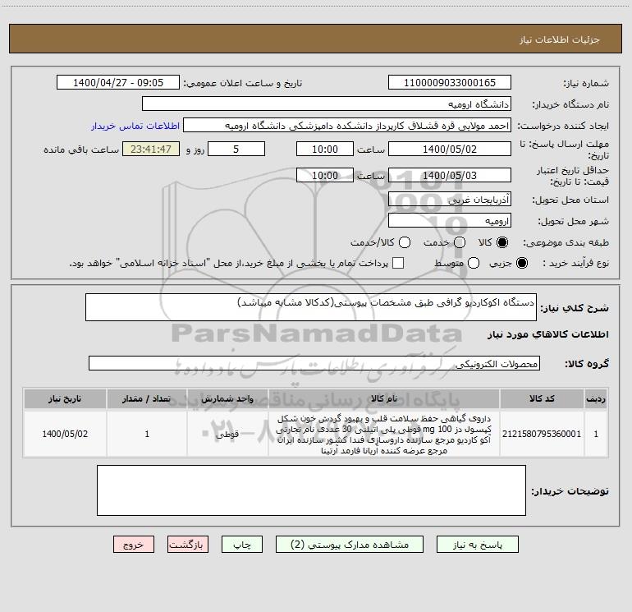Select the جزیی purchase type radio

tap(522, 263)
